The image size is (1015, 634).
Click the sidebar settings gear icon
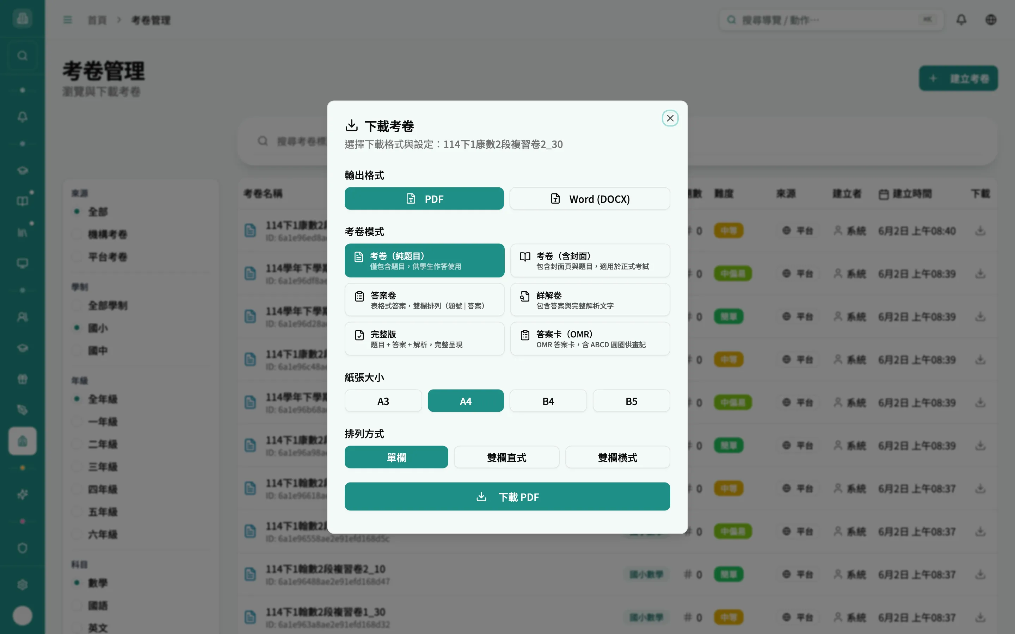point(22,585)
